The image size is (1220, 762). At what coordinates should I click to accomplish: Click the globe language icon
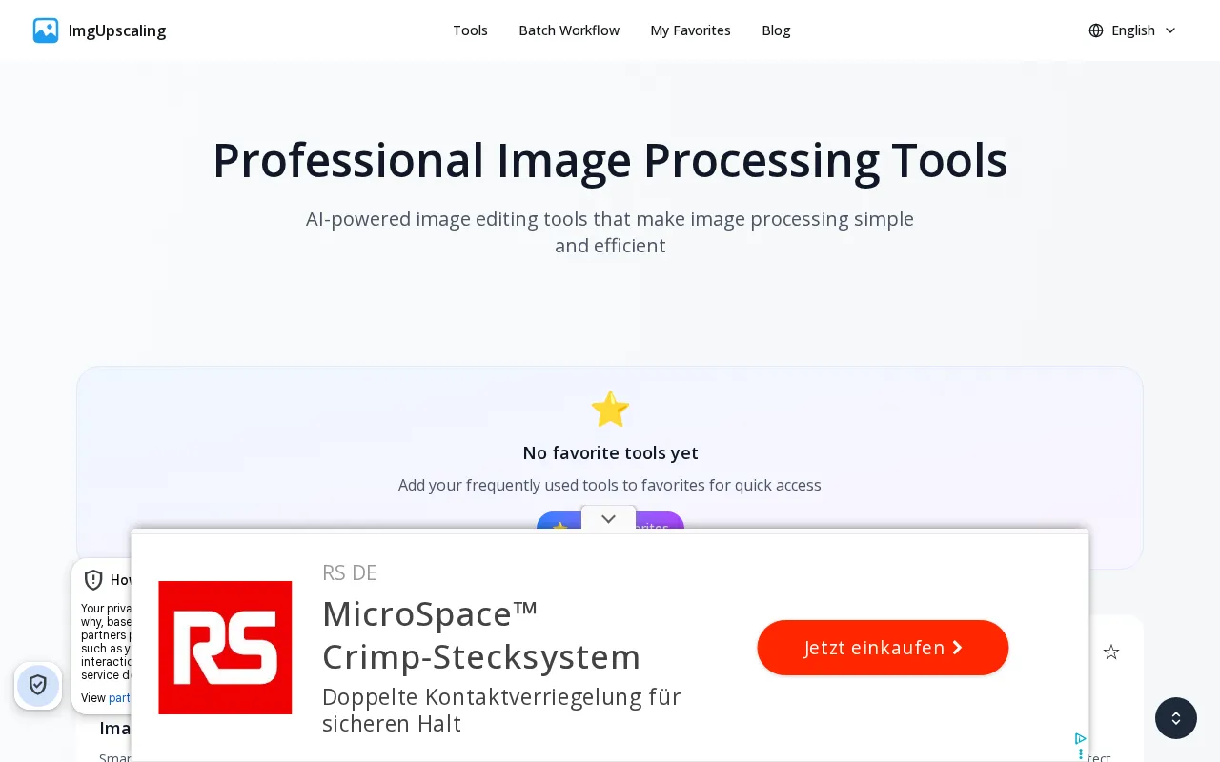point(1096,30)
